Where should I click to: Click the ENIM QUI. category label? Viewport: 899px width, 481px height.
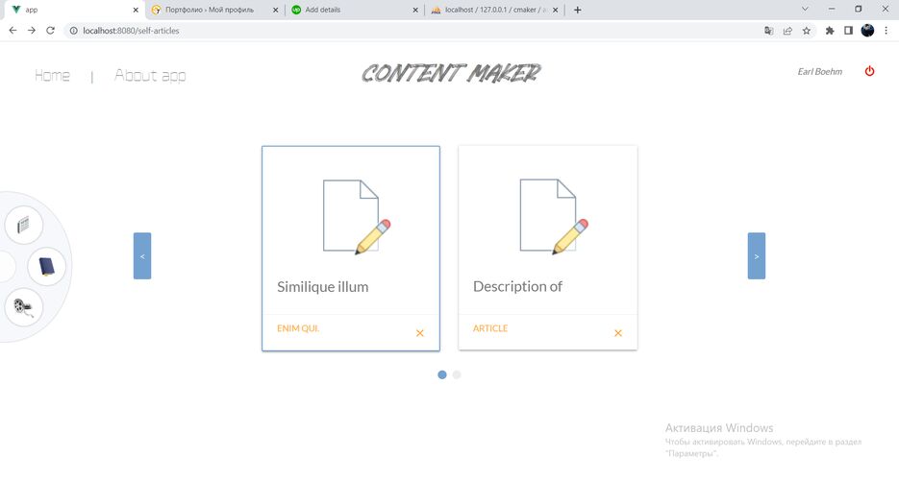point(298,328)
